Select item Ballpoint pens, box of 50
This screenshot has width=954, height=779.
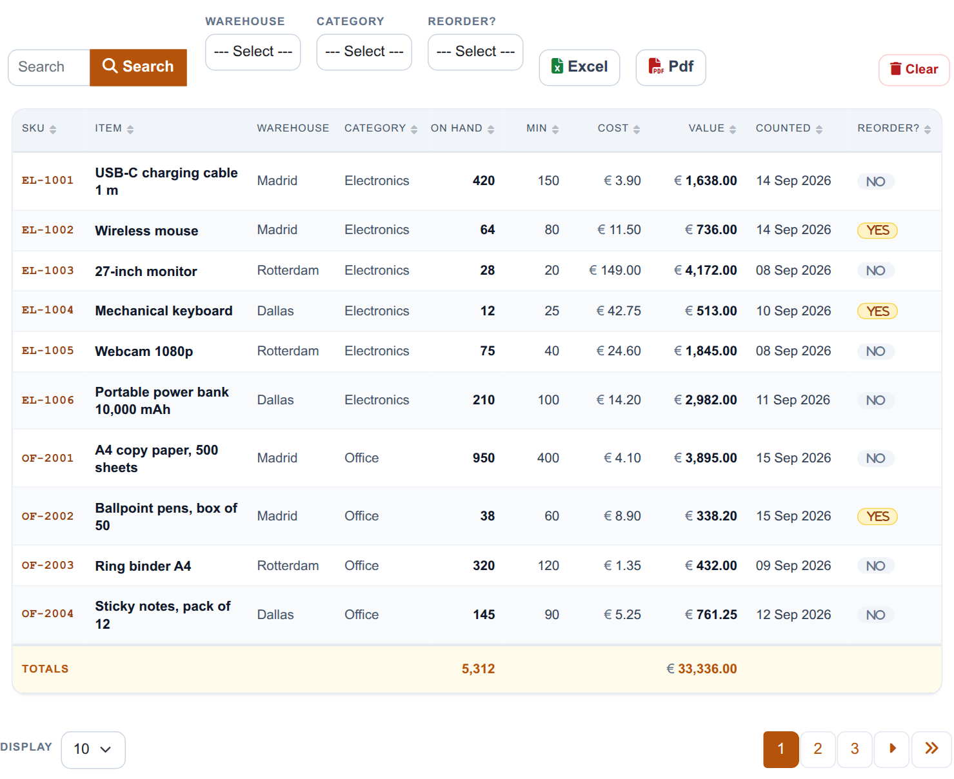coord(166,517)
